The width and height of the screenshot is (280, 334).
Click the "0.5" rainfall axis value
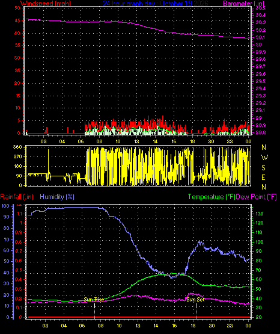point(19,270)
